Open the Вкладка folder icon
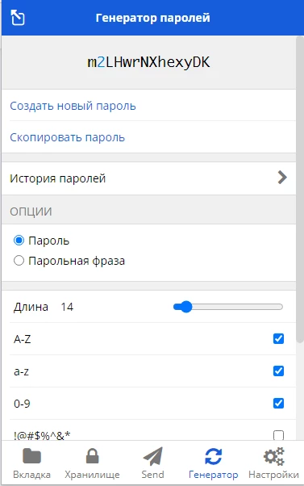 31,456
